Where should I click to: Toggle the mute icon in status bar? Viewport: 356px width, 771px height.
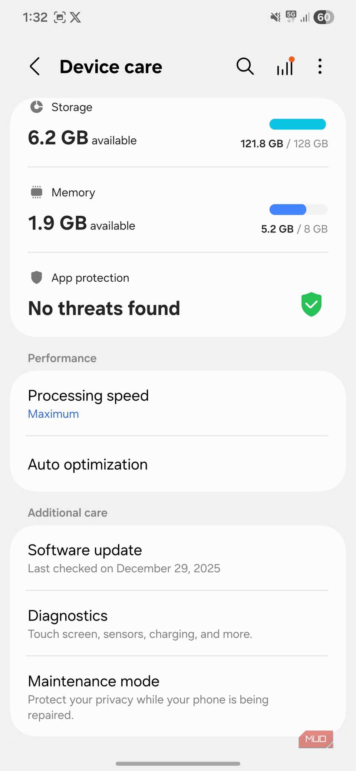point(274,17)
